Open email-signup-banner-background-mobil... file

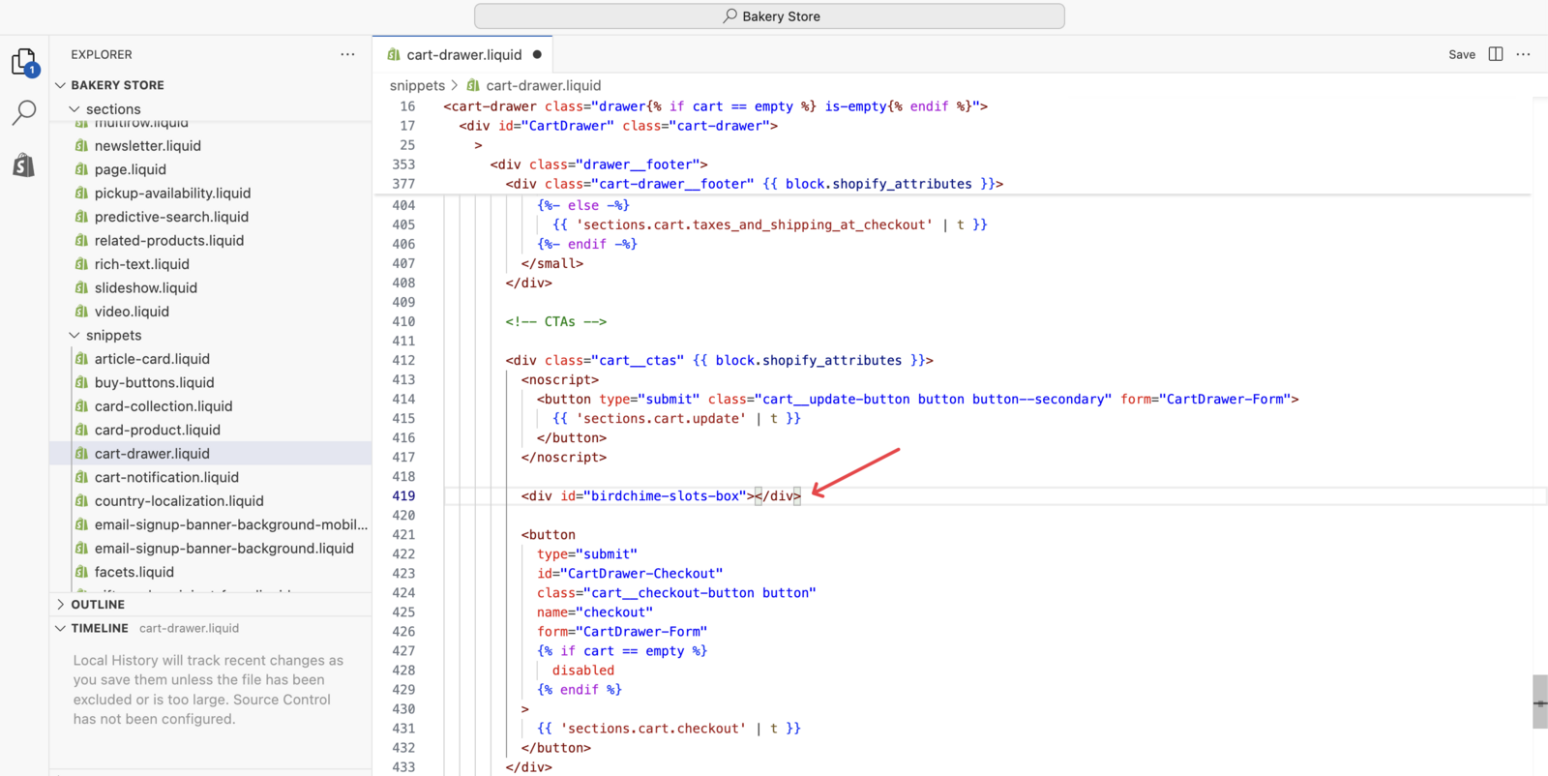(x=230, y=524)
